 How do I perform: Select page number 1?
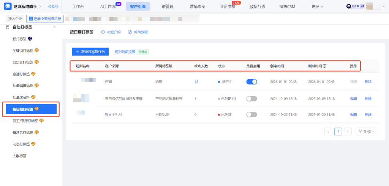338,131
